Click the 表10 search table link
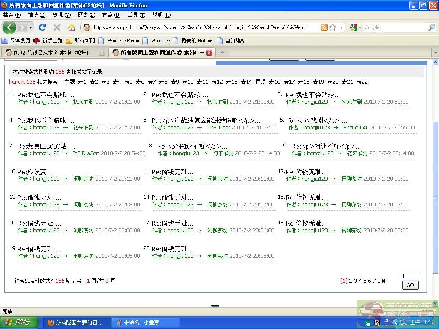Image resolution: width=439 pixels, height=329 pixels. tap(188, 82)
